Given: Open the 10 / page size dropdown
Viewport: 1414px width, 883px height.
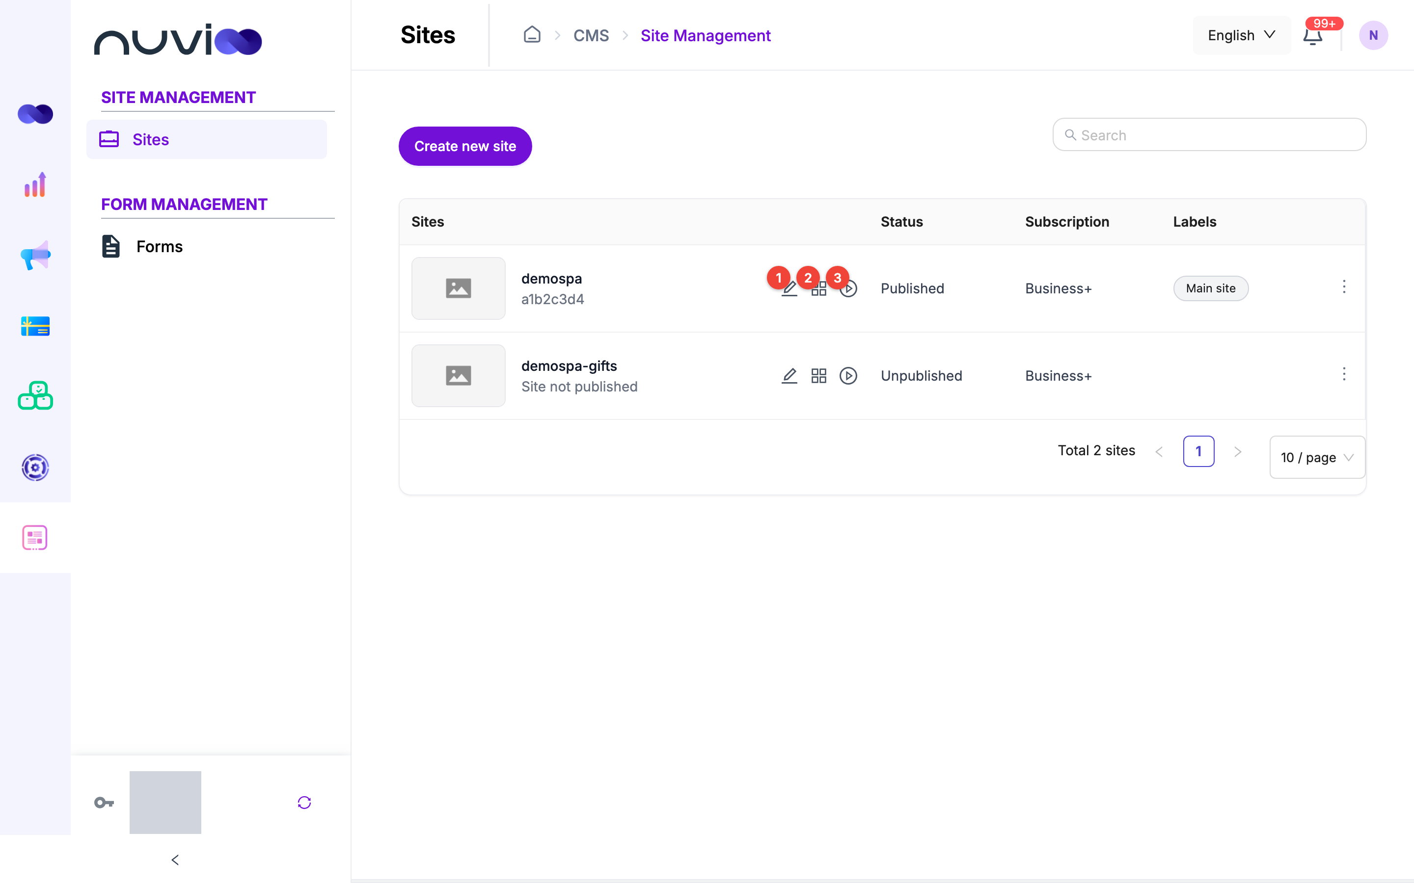Looking at the screenshot, I should [x=1317, y=457].
